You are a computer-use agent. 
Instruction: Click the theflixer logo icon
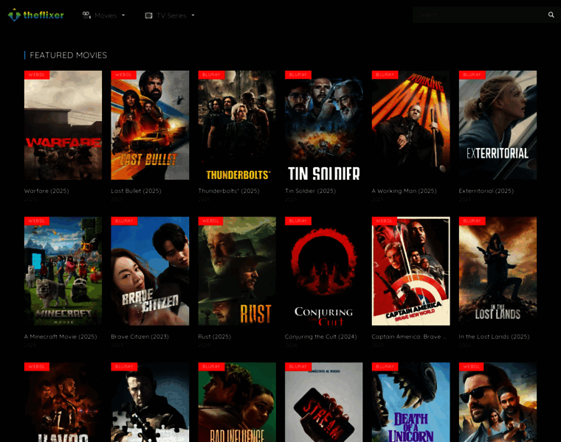point(14,15)
